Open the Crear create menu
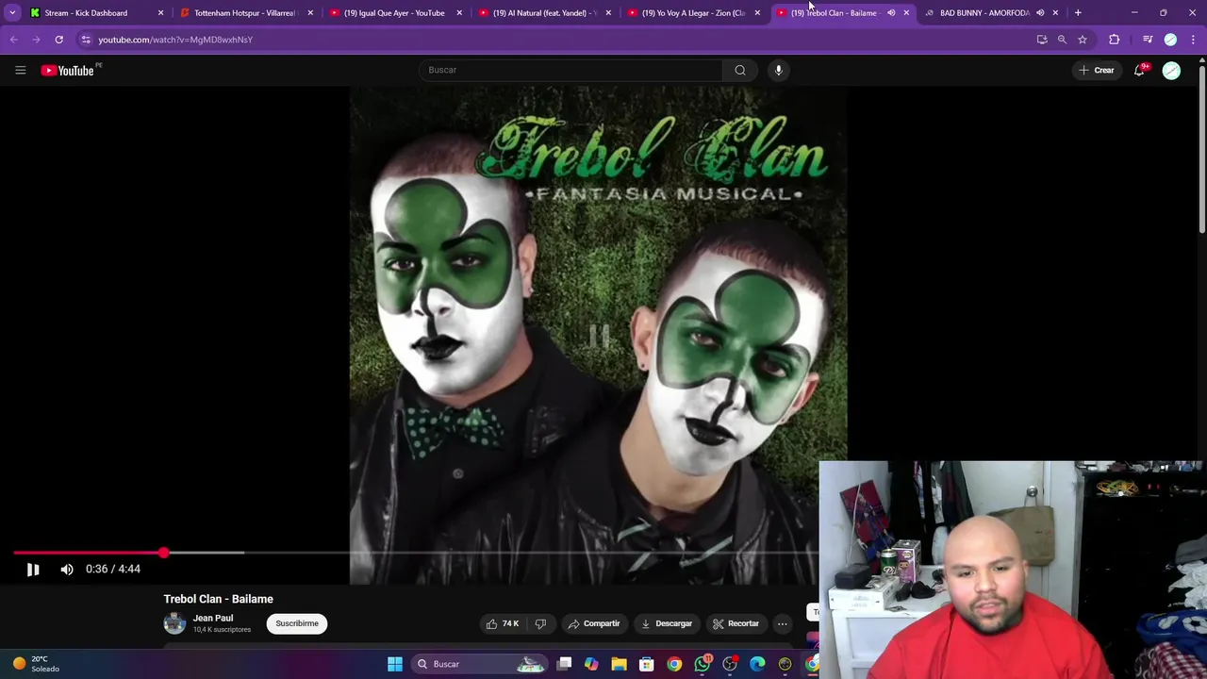The height and width of the screenshot is (679, 1207). 1097,70
